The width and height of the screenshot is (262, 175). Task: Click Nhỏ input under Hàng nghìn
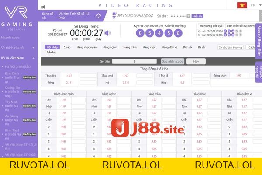[124, 106]
